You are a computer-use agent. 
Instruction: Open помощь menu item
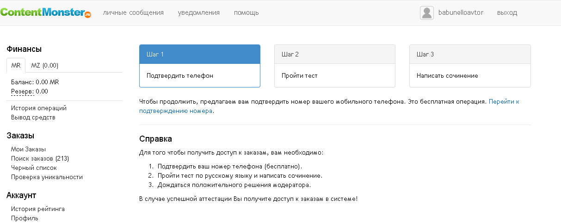[247, 12]
